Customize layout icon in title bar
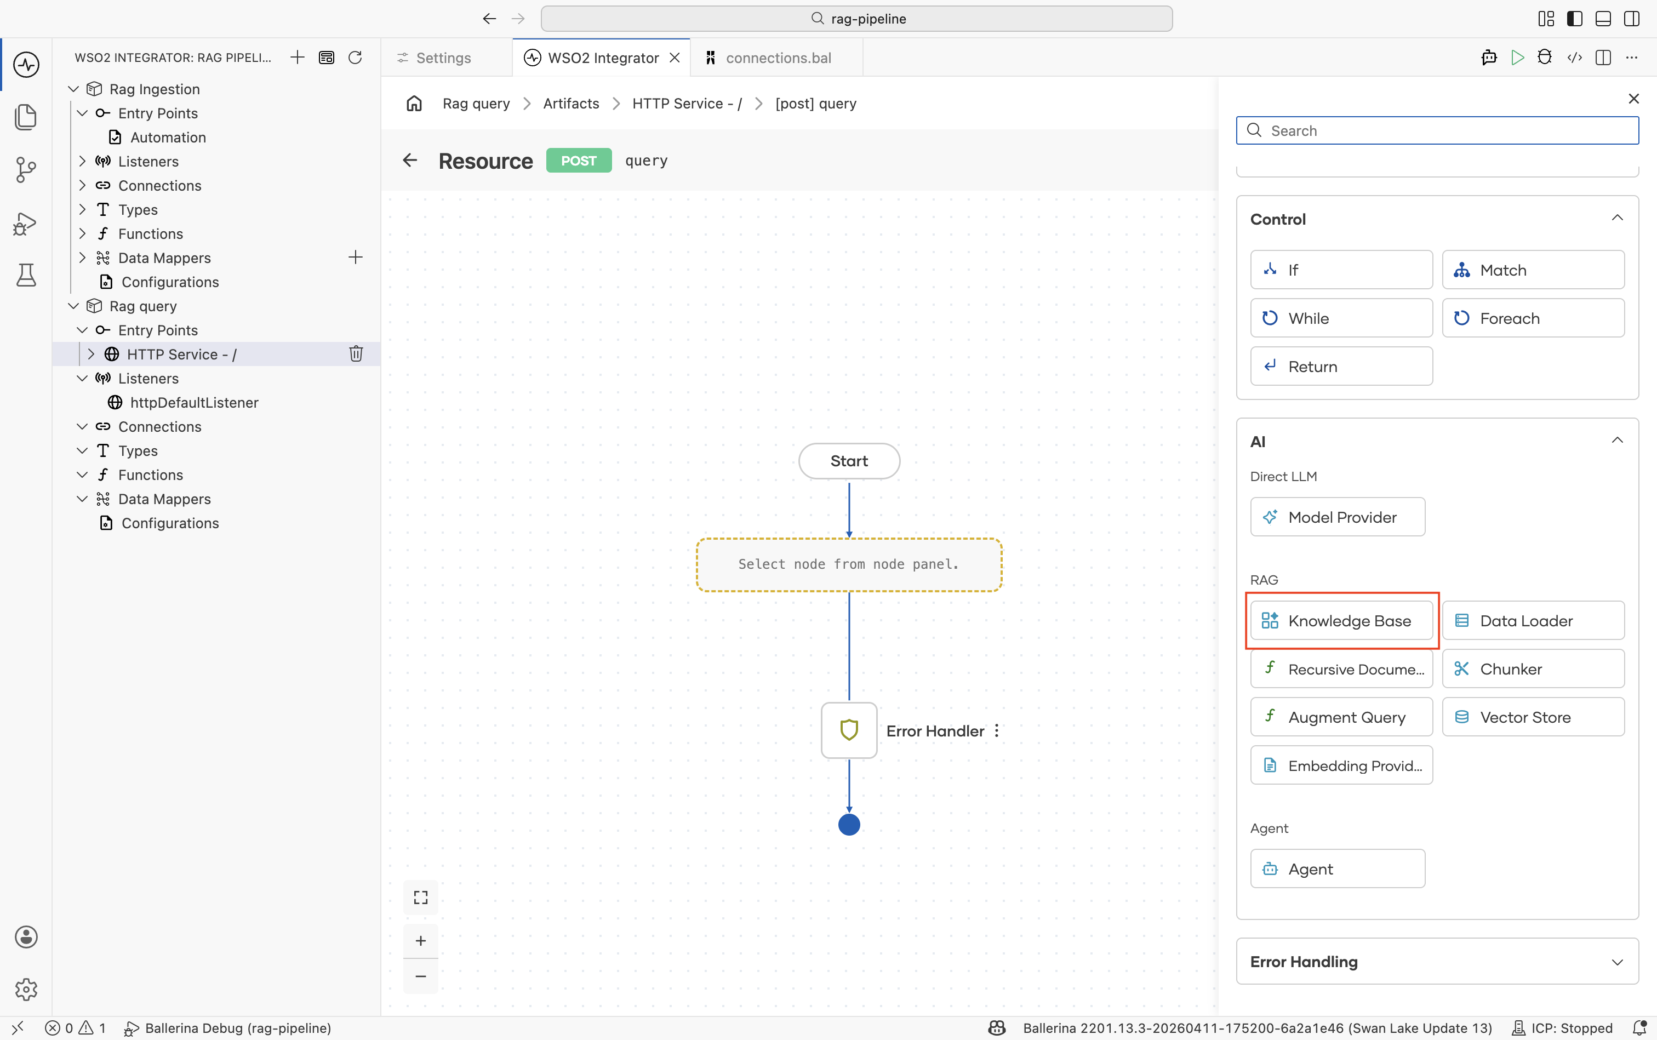Screen dimensions: 1657x1040 click(1546, 19)
